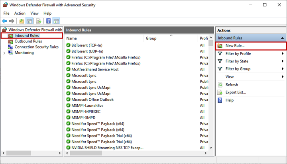Click the rule list vertical scrollbar up arrow
The image size is (287, 164).
click(211, 37)
